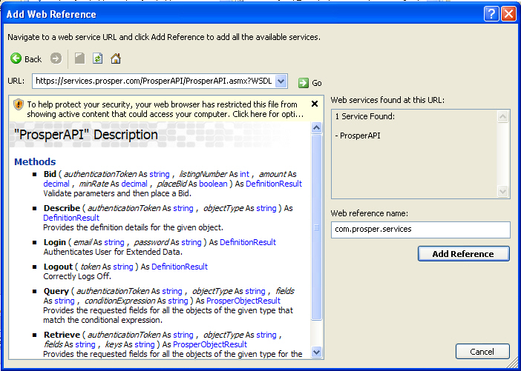Click ProsperObjectResult link in Query method
Image resolution: width=521 pixels, height=371 pixels.
(x=243, y=301)
